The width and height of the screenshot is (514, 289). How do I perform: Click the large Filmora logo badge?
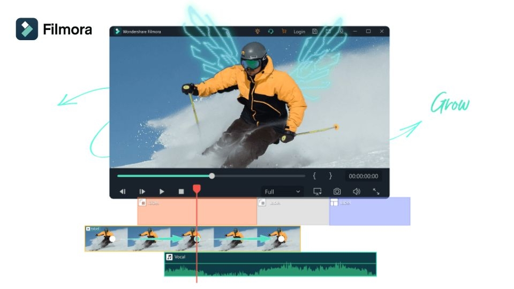coord(27,29)
